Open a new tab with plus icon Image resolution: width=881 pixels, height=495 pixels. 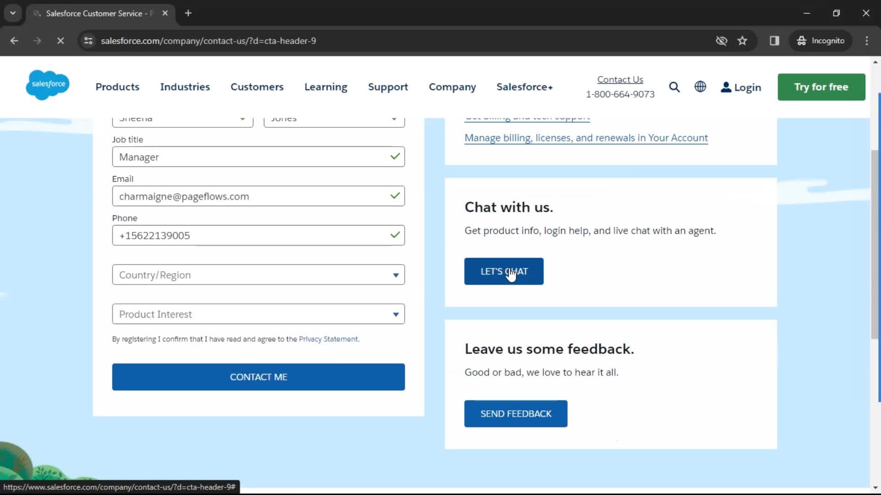pos(188,13)
